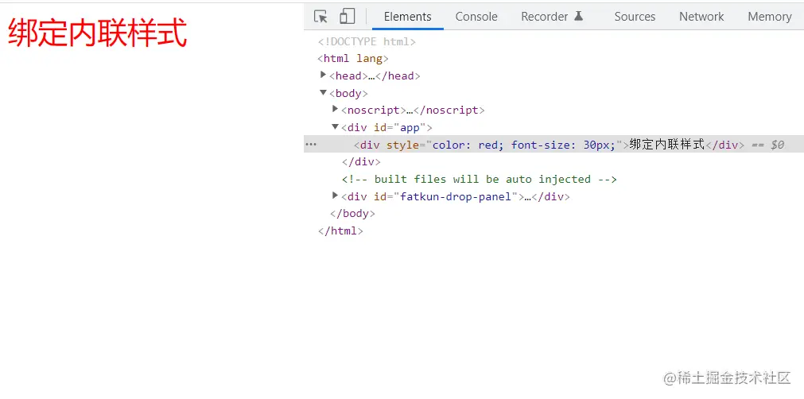Screen dimensions: 804x399
Task: Expand the noscript element node
Action: pos(335,109)
